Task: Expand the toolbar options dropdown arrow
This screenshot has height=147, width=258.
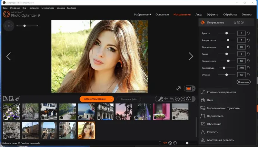Action: 194,99
